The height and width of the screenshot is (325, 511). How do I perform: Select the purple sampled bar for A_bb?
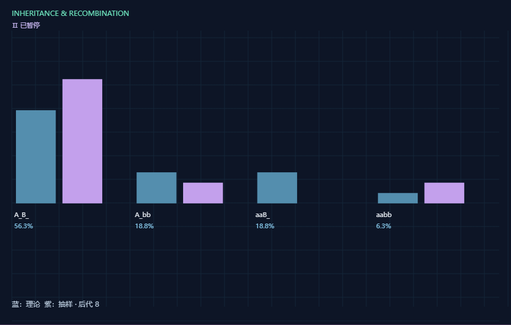tap(203, 193)
